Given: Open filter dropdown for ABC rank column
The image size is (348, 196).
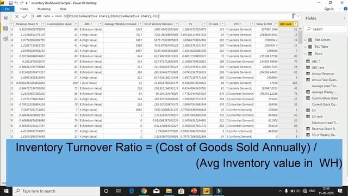Looking at the screenshot, I should point(296,24).
